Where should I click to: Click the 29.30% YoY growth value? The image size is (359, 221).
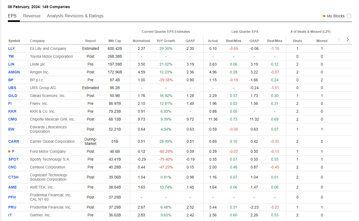click(166, 48)
